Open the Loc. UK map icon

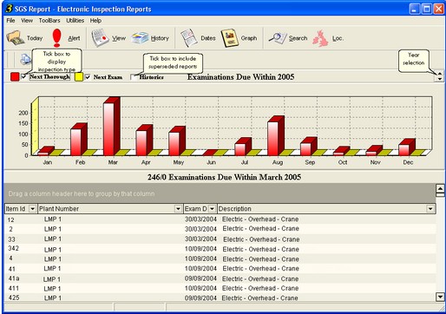coord(320,38)
